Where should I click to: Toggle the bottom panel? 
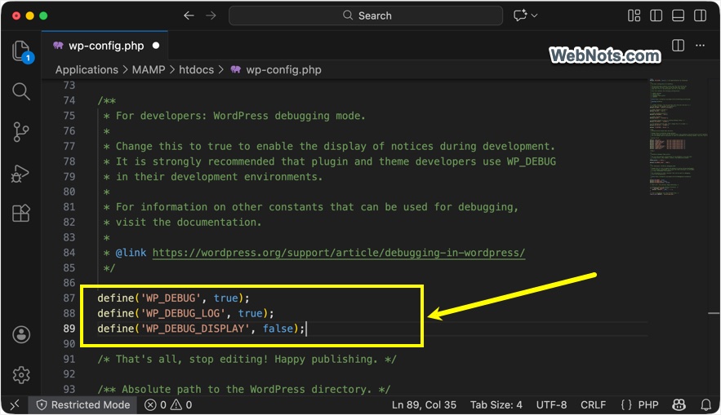click(679, 15)
